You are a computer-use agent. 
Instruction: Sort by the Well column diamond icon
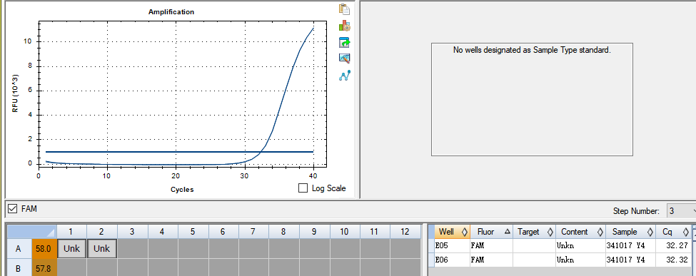[x=464, y=232]
